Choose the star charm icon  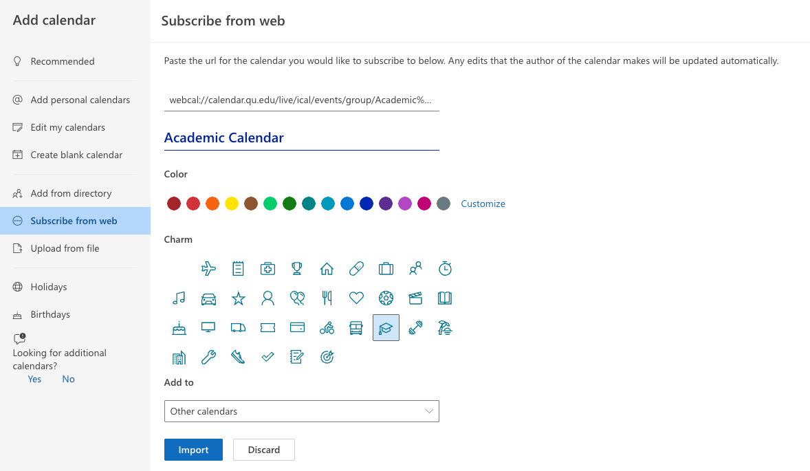[x=238, y=298]
